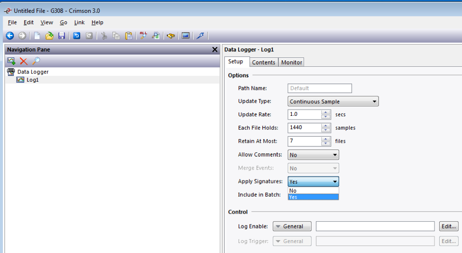Click the Retain At Most value field
This screenshot has width=462, height=253.
click(304, 141)
